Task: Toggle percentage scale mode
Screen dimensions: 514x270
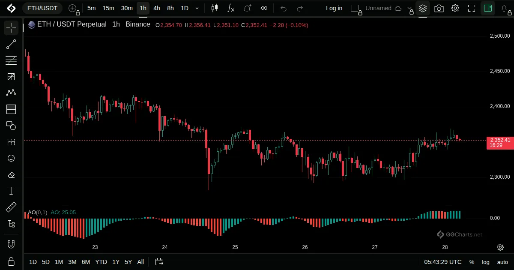Action: (472, 262)
